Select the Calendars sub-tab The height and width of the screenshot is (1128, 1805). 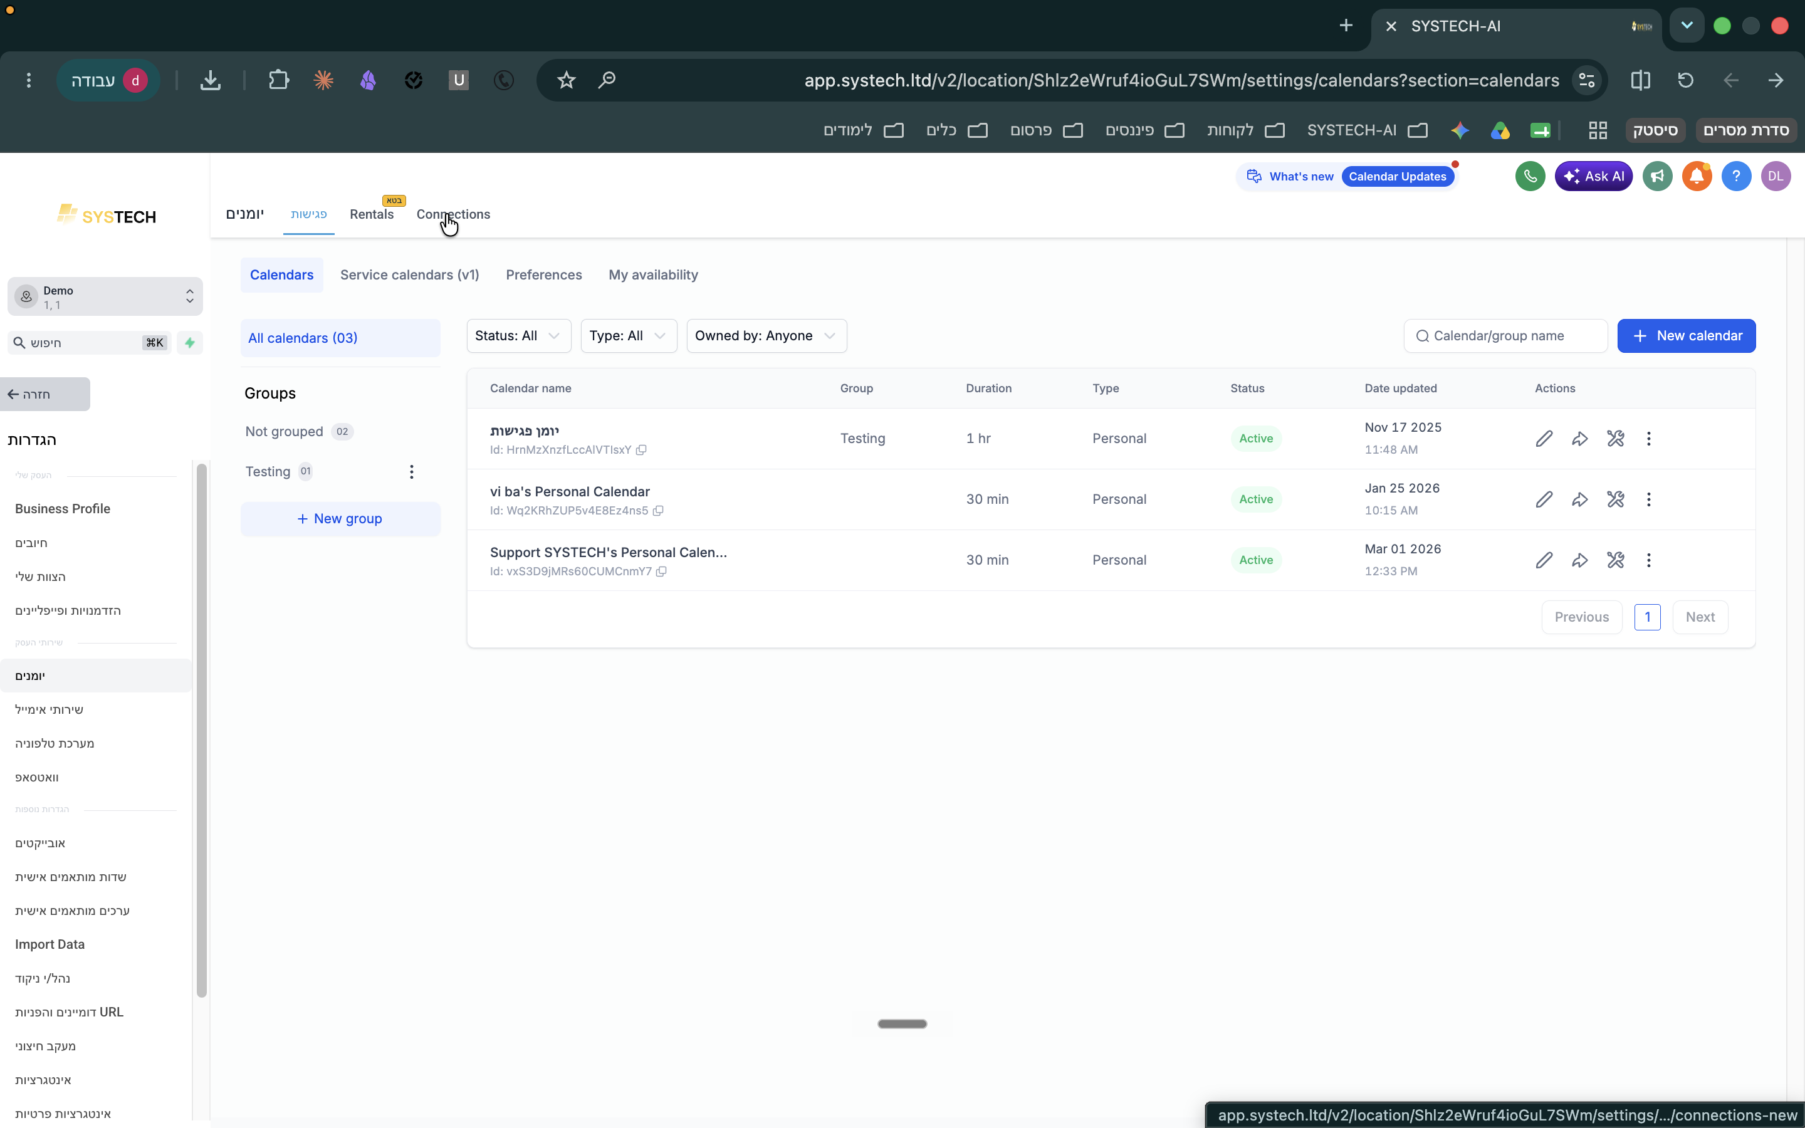tap(281, 275)
